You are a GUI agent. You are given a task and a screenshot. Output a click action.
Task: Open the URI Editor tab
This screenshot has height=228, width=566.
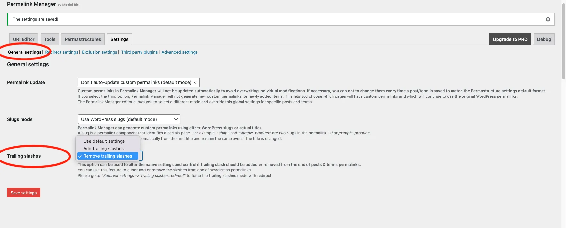click(24, 39)
